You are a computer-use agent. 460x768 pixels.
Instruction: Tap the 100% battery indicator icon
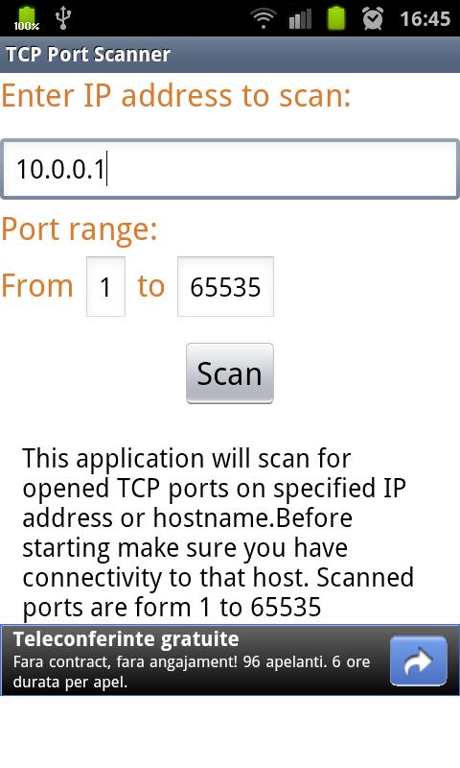pyautogui.click(x=27, y=18)
